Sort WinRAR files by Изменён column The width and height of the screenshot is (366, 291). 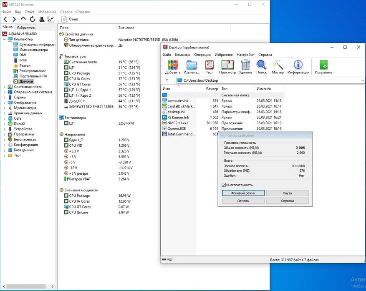[269, 89]
